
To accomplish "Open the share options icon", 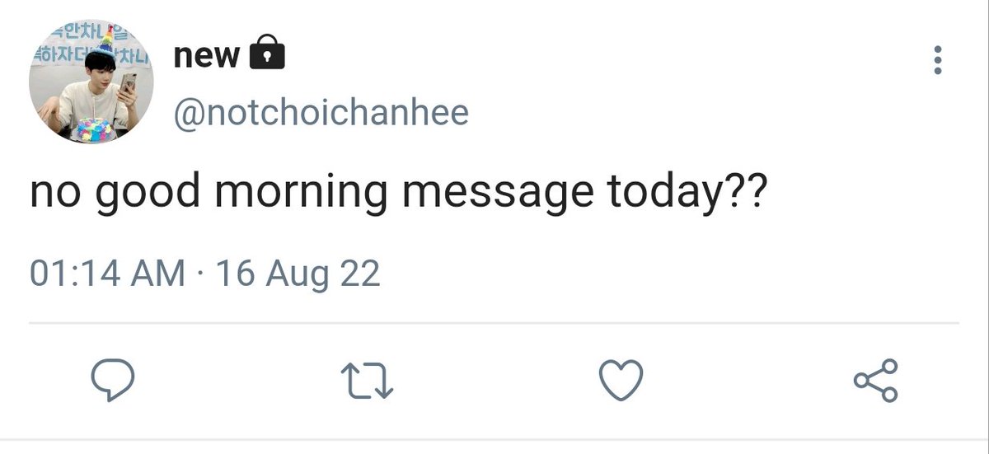I will 875,381.
